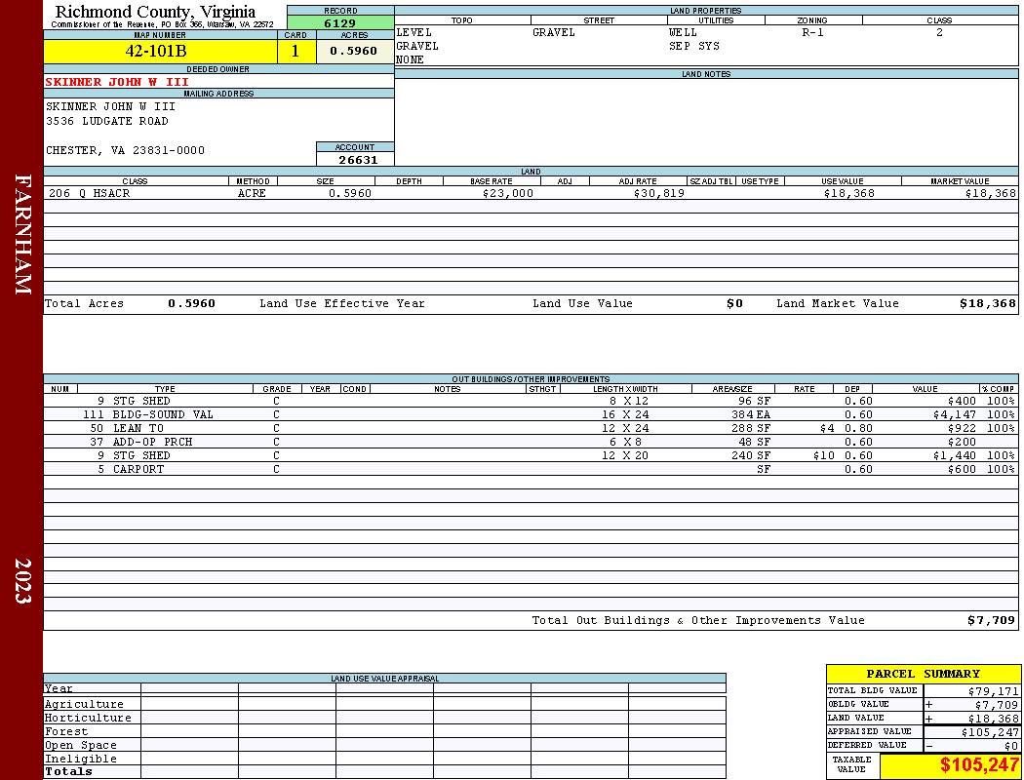
Task: Click the land class value 2
Action: tap(939, 32)
